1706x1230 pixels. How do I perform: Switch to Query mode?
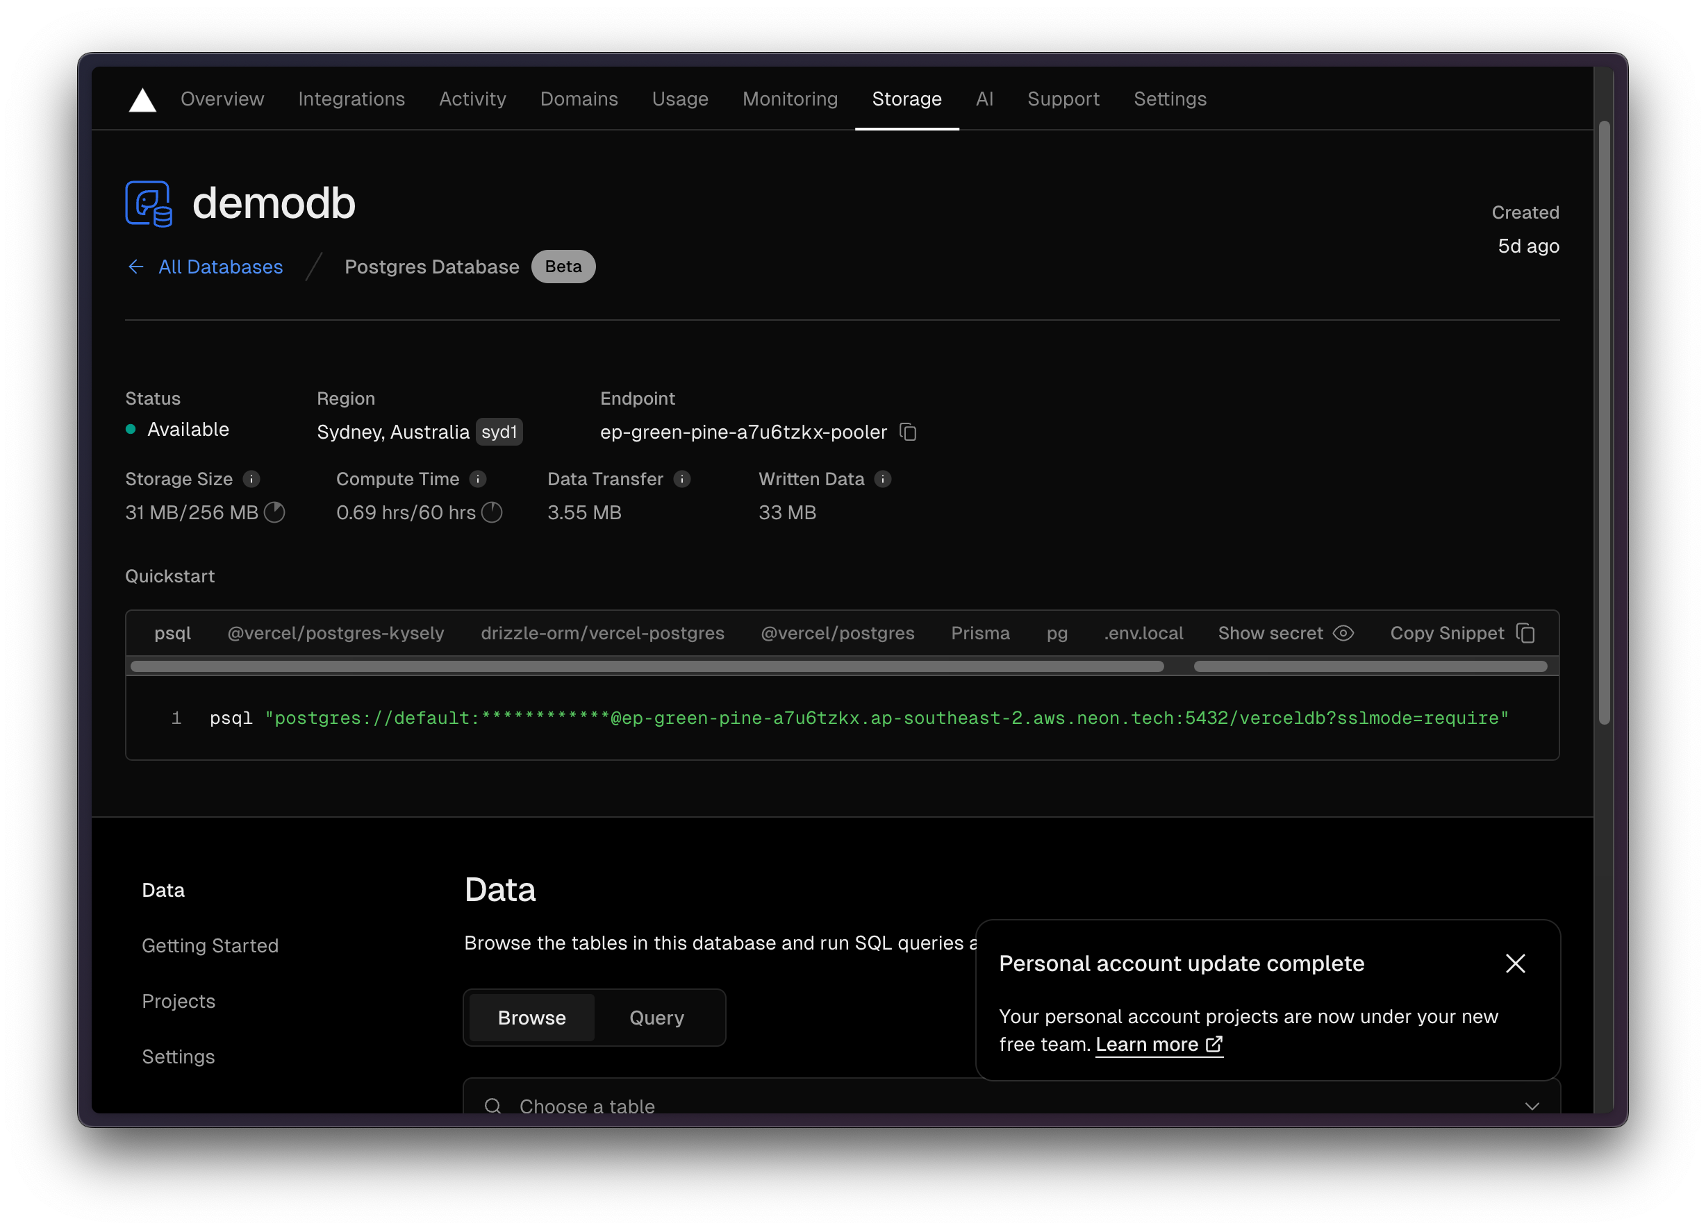[656, 1017]
